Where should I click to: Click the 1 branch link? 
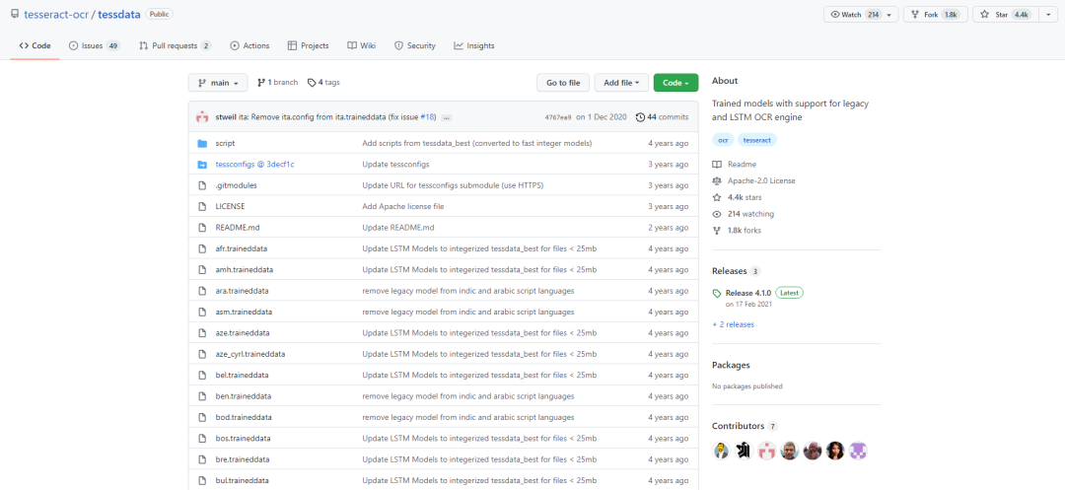[x=278, y=83]
